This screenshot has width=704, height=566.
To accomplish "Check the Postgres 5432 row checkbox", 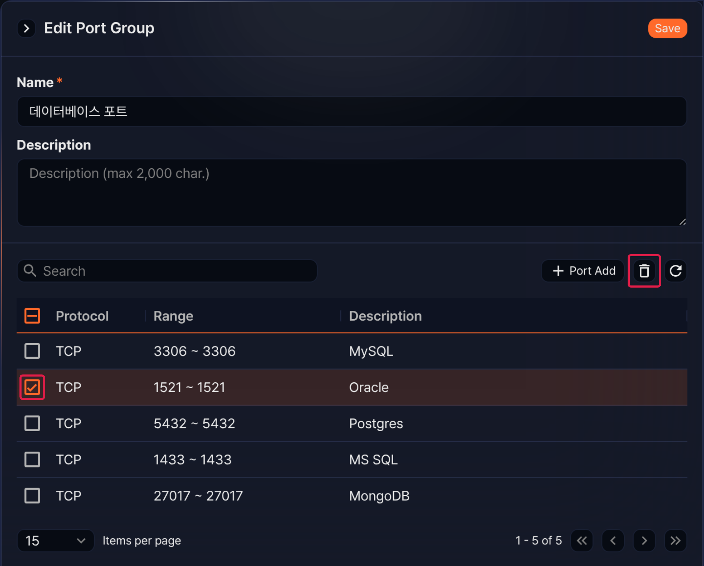I will tap(32, 423).
